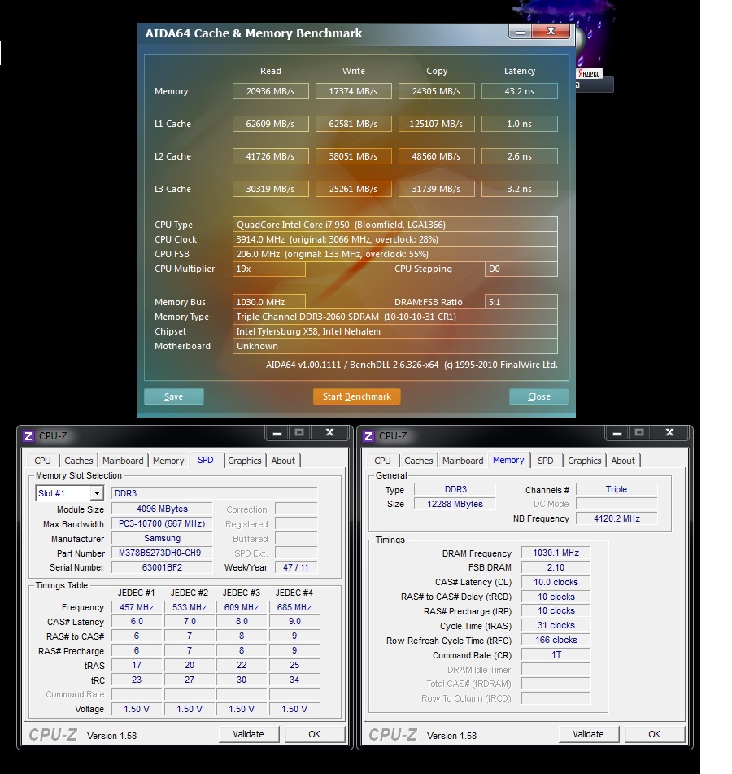Click the Week/Year 47 / 11 field

coord(296,567)
